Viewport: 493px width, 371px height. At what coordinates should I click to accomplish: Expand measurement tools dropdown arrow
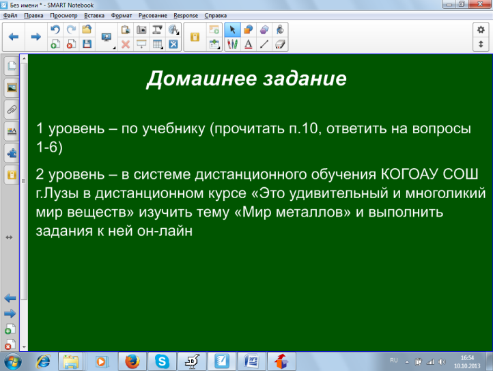click(x=178, y=33)
